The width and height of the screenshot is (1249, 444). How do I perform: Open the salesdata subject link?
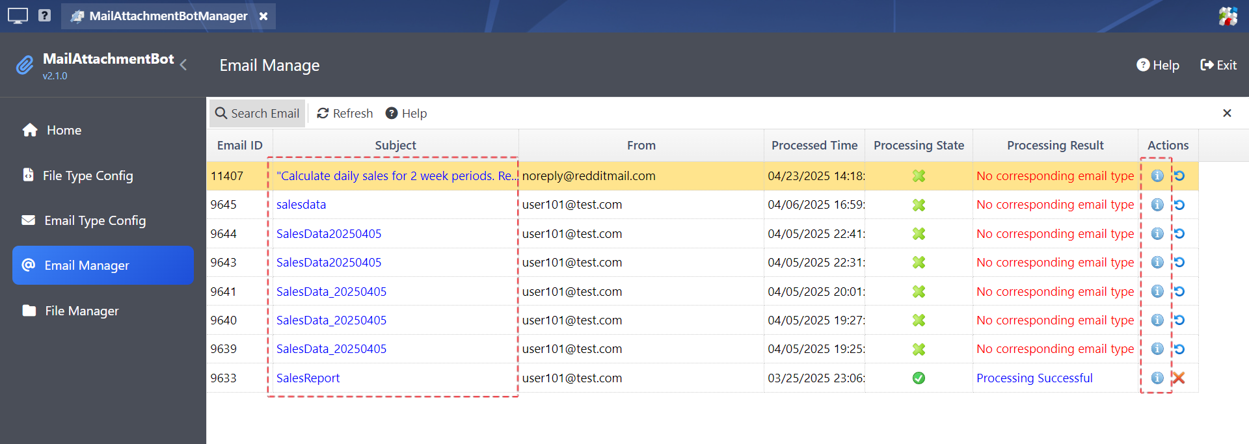(x=301, y=205)
